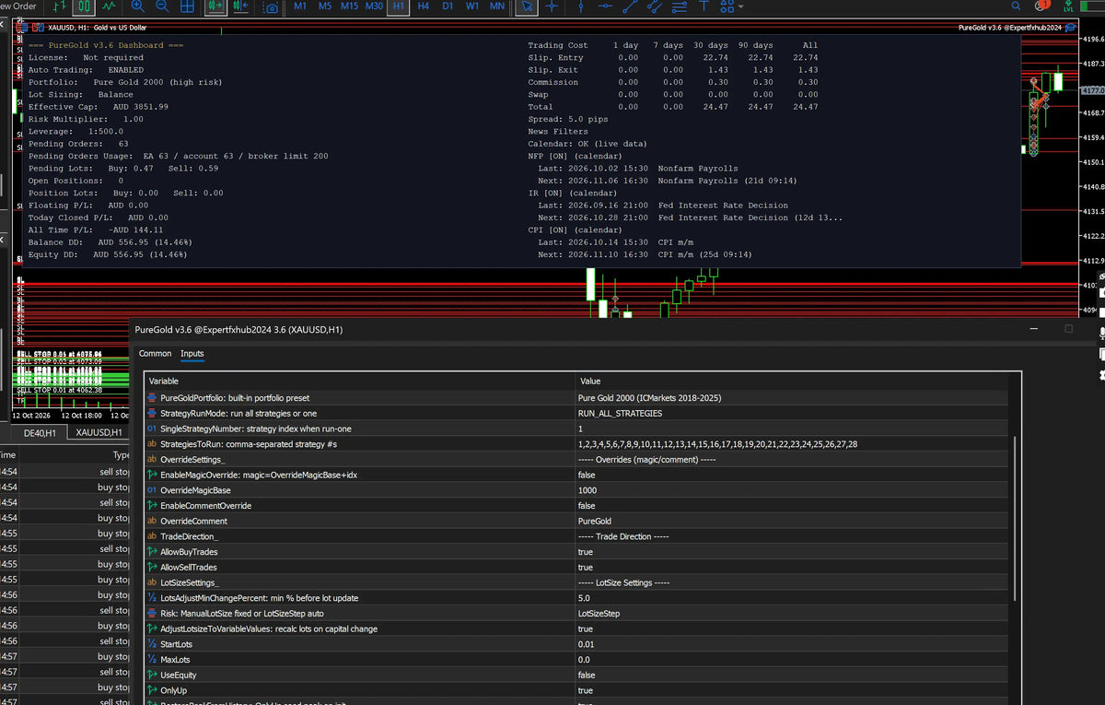Select EnableMagicOverride false value
The height and width of the screenshot is (705, 1105).
click(792, 475)
